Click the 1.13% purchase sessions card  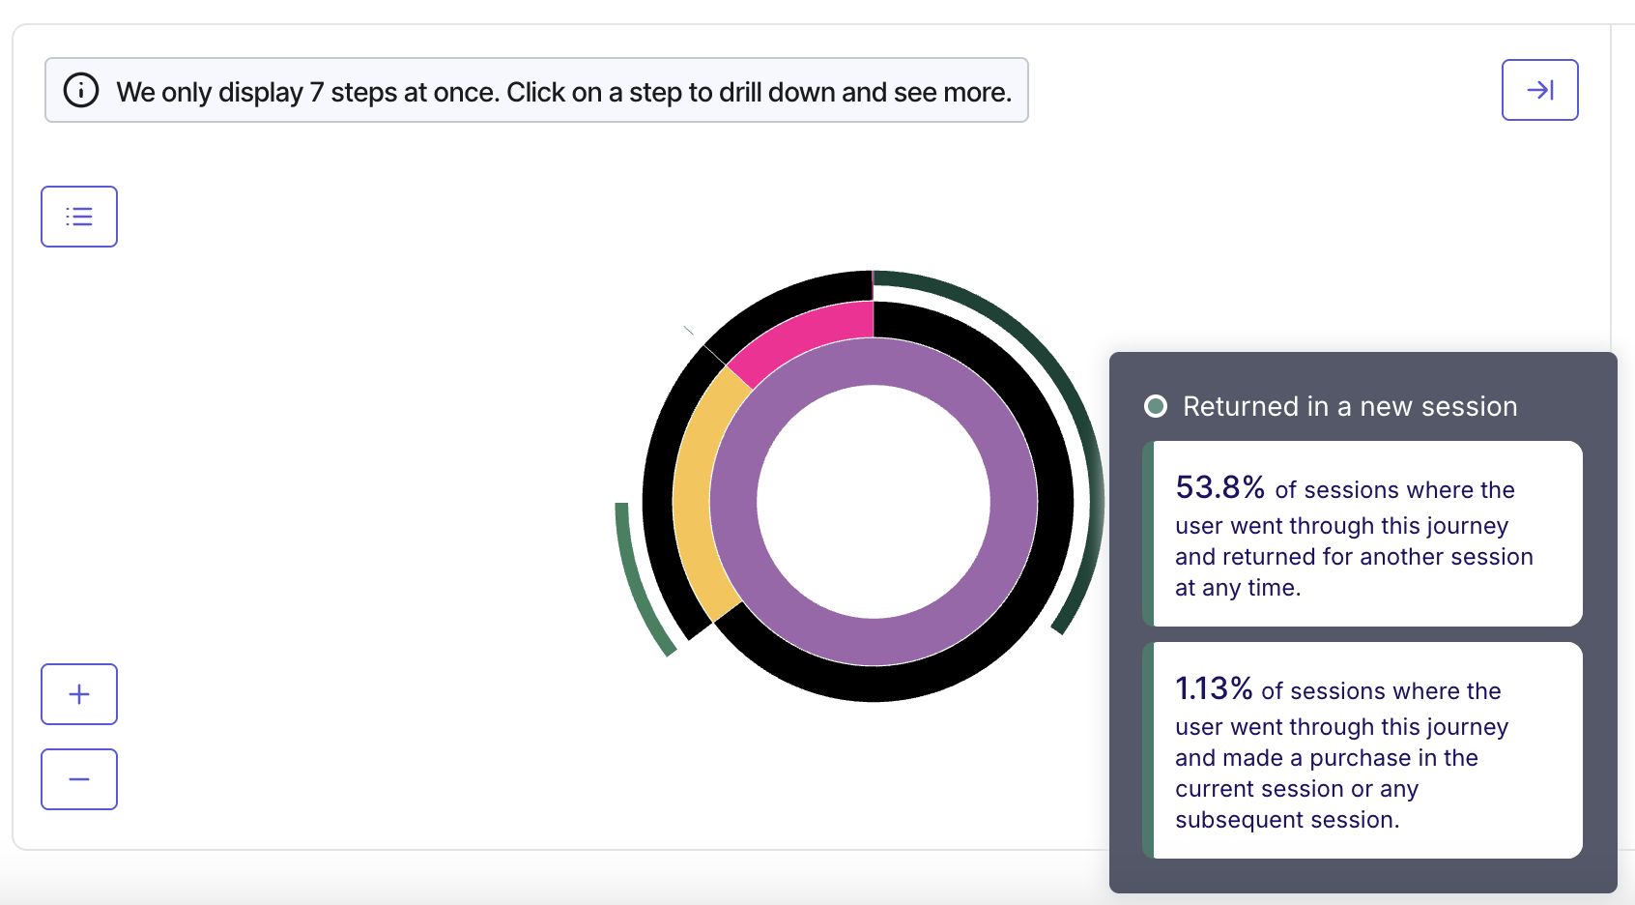[x=1362, y=750]
